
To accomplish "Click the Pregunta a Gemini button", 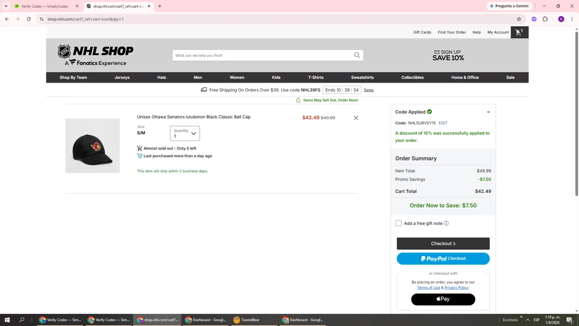I will 510,6.
